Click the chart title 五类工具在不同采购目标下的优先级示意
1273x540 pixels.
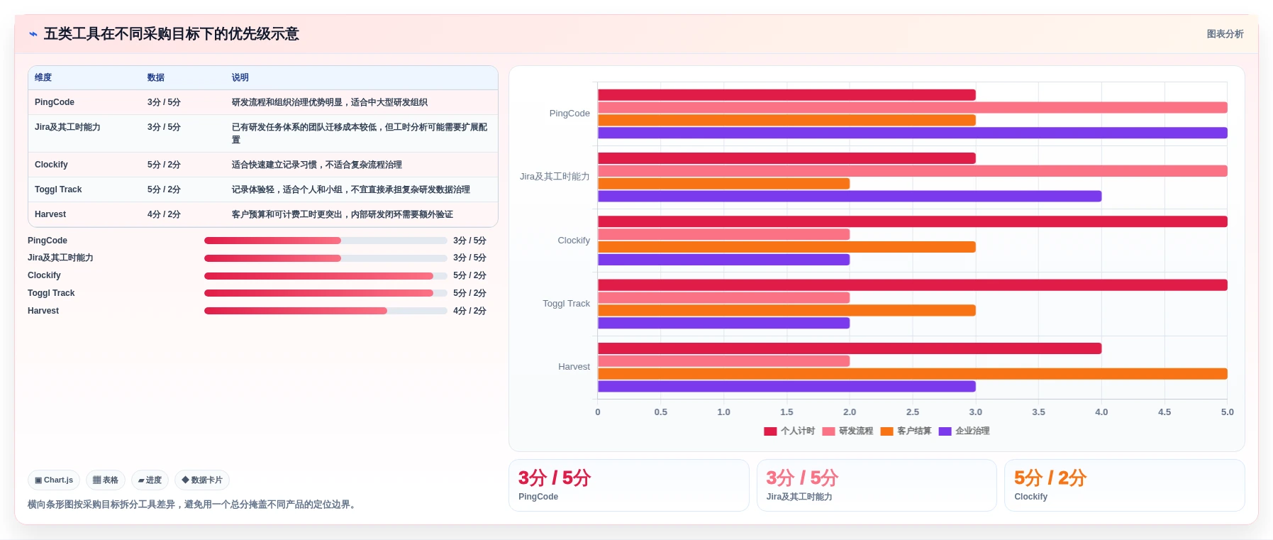coord(171,34)
